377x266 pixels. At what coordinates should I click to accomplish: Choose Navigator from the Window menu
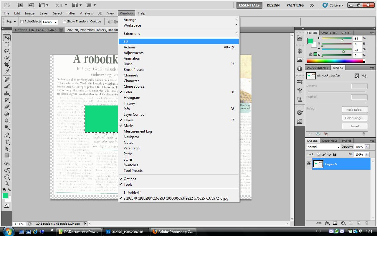pyautogui.click(x=131, y=137)
